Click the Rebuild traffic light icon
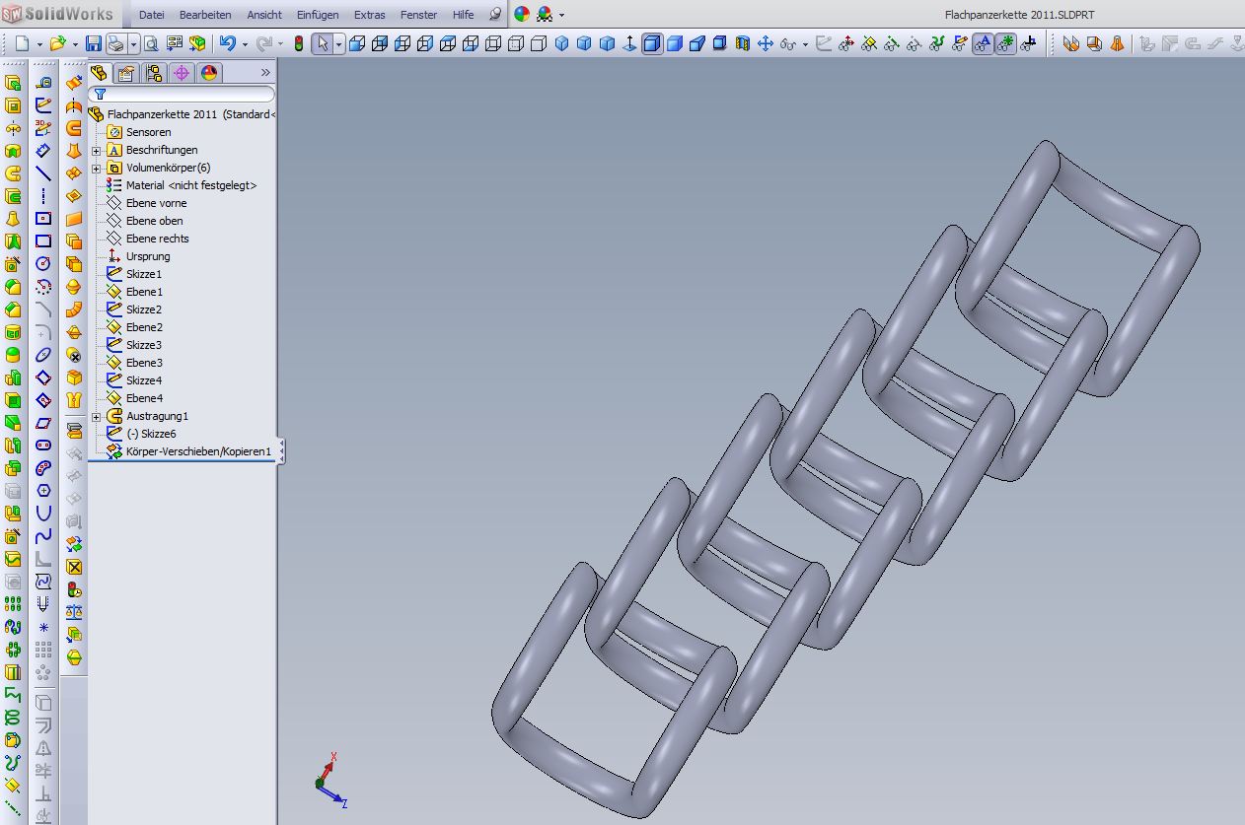 point(299,43)
